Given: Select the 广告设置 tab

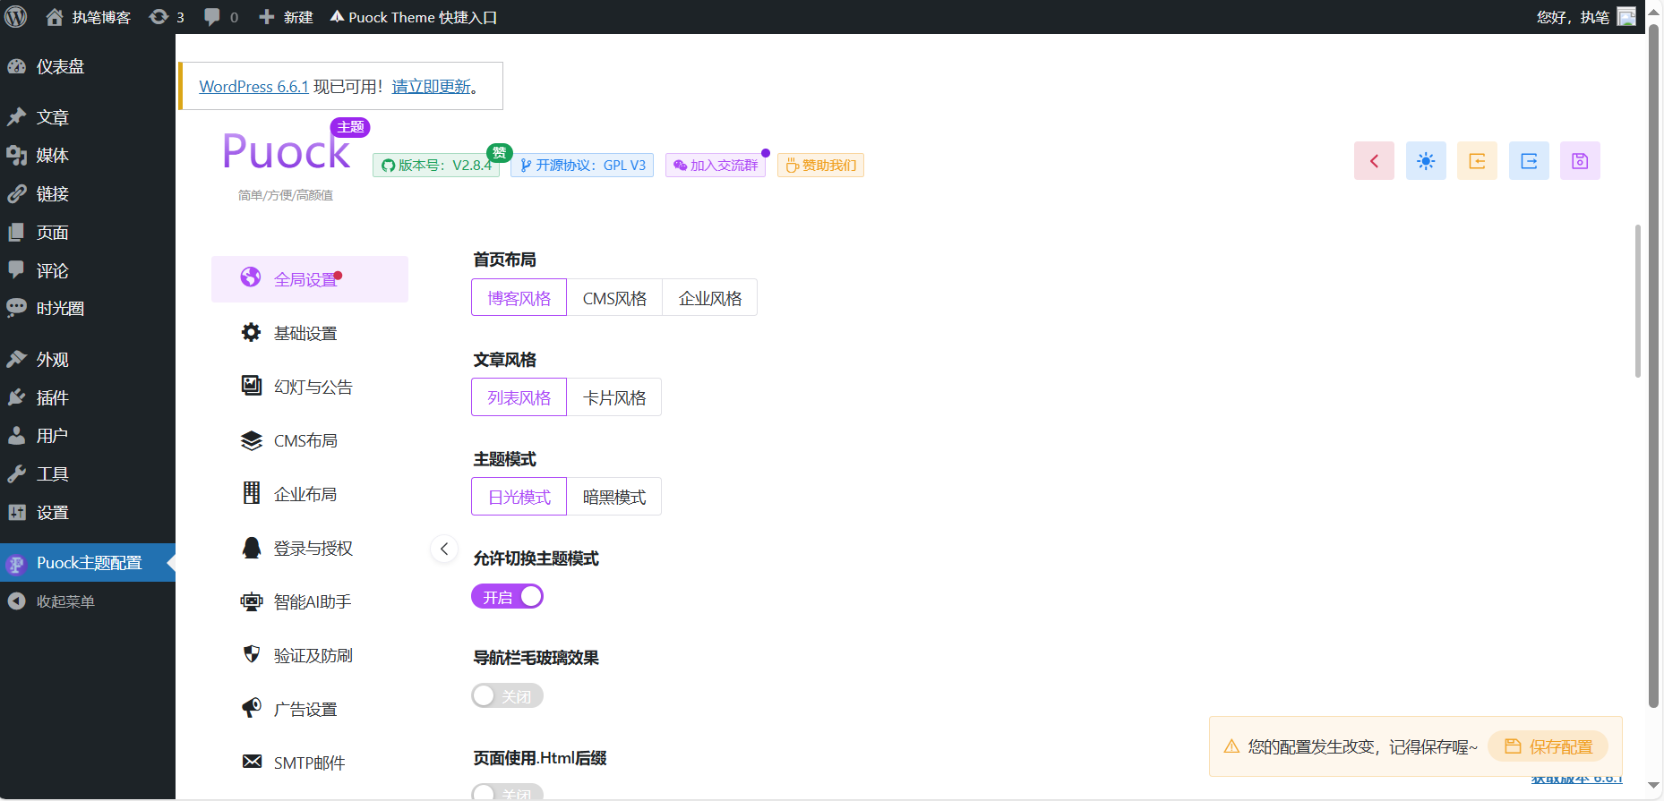Looking at the screenshot, I should pyautogui.click(x=310, y=709).
